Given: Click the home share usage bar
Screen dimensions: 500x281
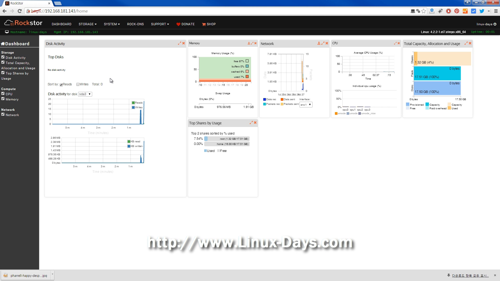Looking at the screenshot, I should click(227, 144).
